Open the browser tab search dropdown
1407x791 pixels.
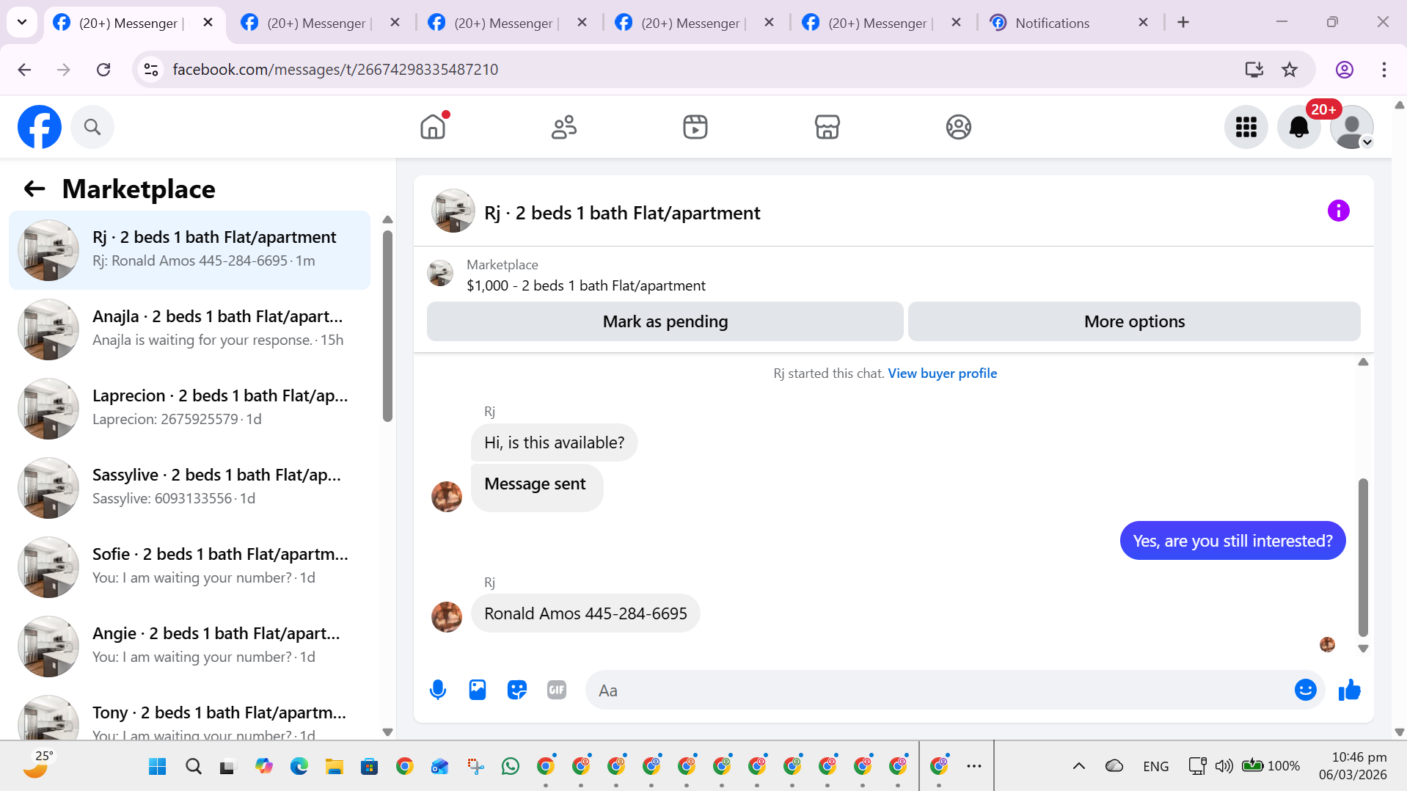coord(22,22)
